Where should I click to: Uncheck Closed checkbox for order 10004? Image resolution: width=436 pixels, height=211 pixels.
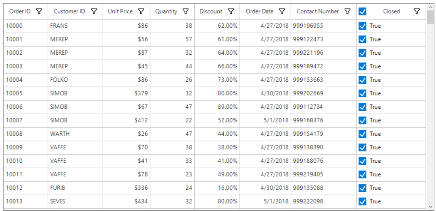tap(362, 80)
